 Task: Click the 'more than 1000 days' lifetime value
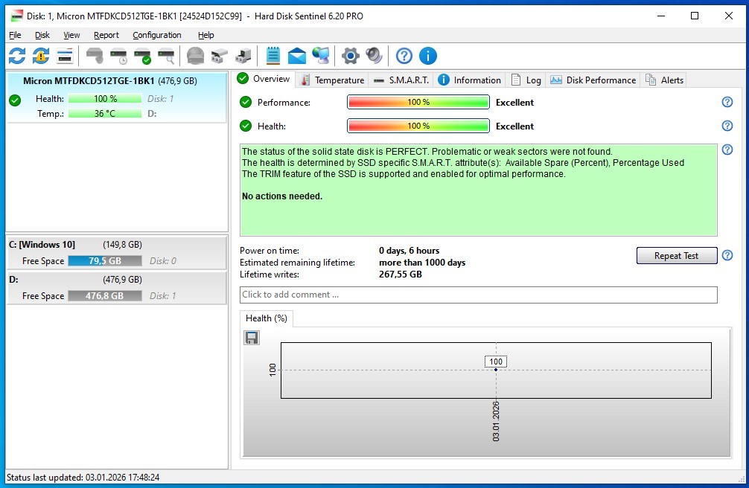[422, 262]
